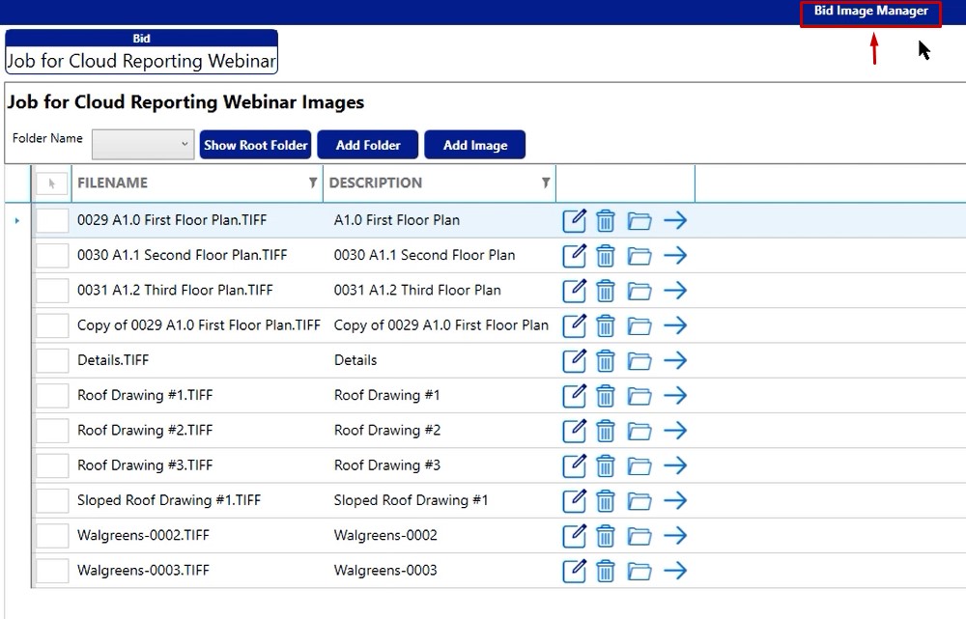Click the Show Root Folder button
This screenshot has height=619, width=966.
[x=255, y=145]
